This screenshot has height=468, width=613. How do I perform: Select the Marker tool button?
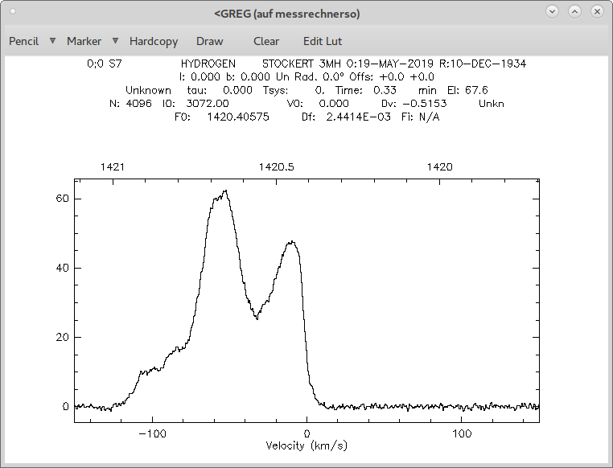click(x=84, y=41)
